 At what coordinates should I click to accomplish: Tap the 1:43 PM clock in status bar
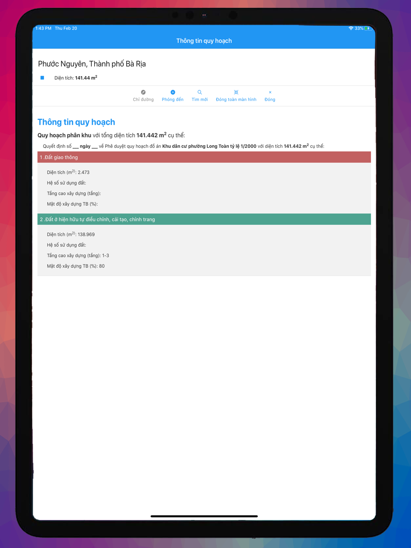click(44, 28)
